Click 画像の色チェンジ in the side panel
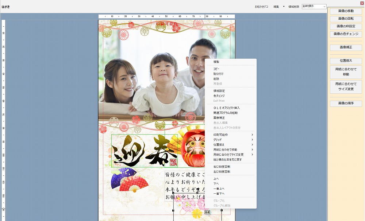The image size is (365, 221). [x=346, y=34]
